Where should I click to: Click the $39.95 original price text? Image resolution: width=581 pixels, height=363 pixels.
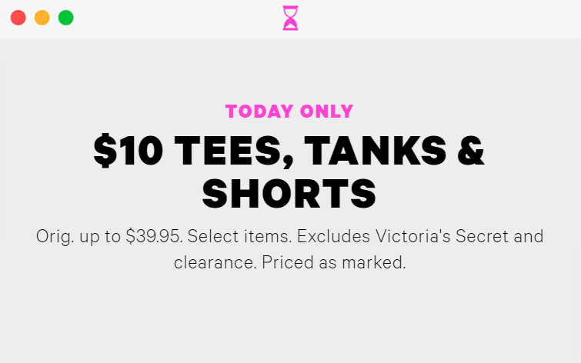pos(154,236)
